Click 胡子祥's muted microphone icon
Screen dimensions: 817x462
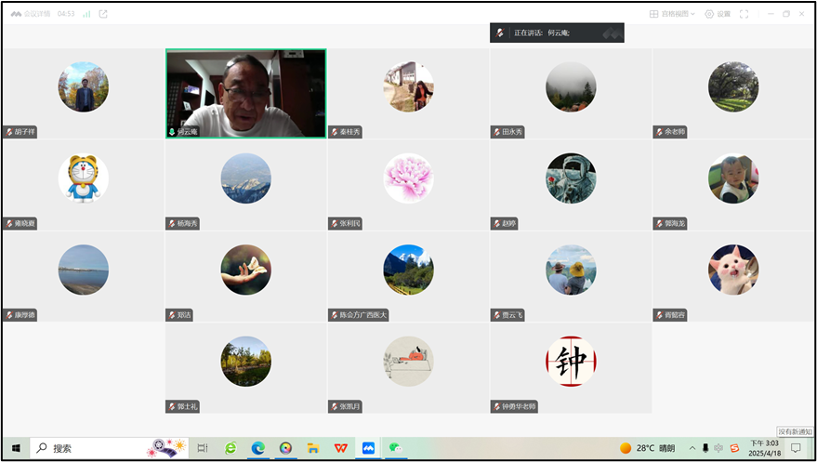pyautogui.click(x=9, y=132)
